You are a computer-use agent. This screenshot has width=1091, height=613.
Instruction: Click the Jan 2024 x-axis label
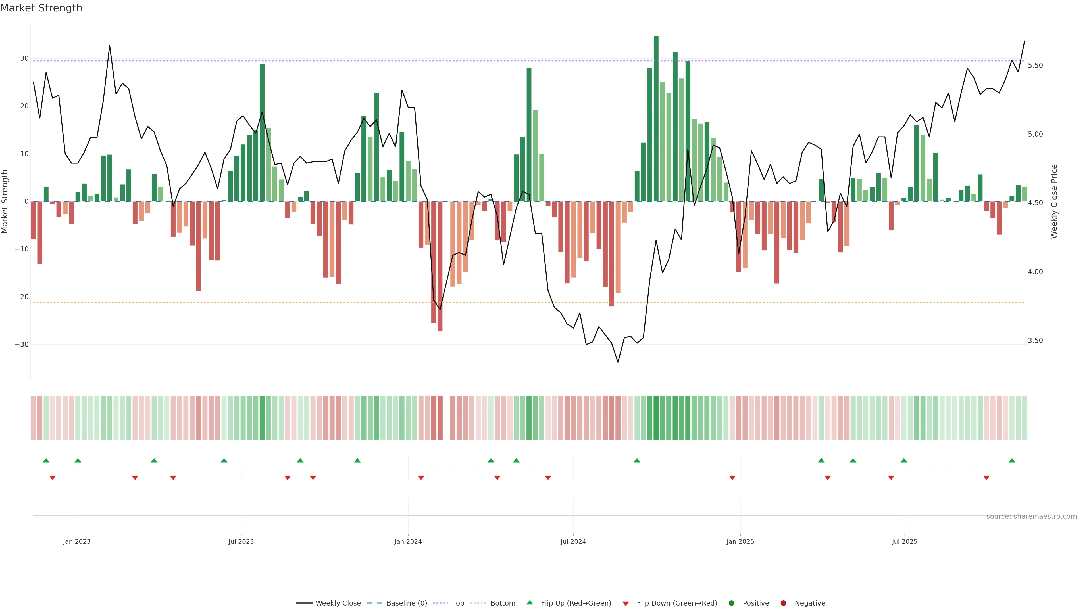coord(408,541)
